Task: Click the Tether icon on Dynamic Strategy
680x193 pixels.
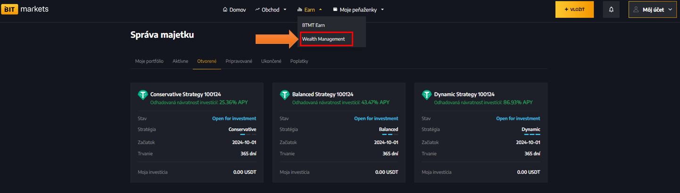Action: click(426, 95)
